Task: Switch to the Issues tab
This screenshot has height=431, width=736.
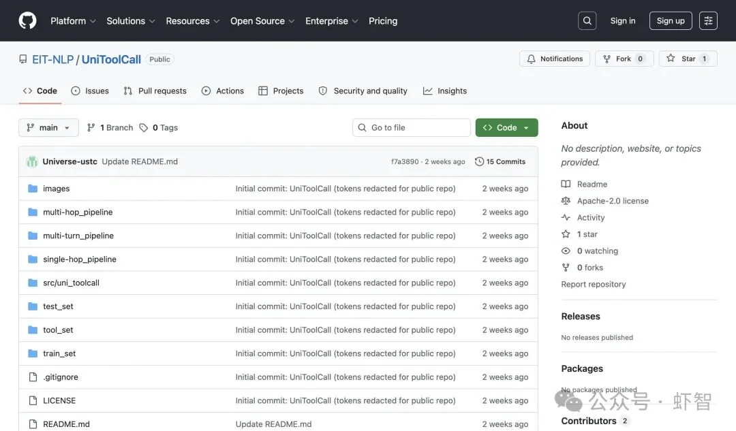Action: point(90,91)
